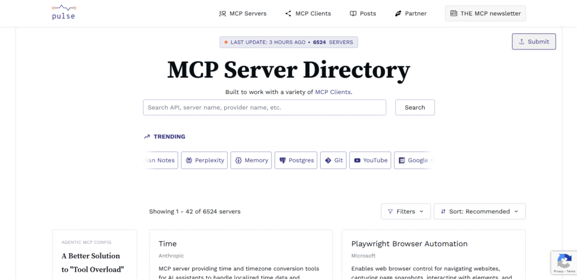The height and width of the screenshot is (279, 577).
Task: Click the reCAPTCHA Terms link
Action: click(x=571, y=271)
